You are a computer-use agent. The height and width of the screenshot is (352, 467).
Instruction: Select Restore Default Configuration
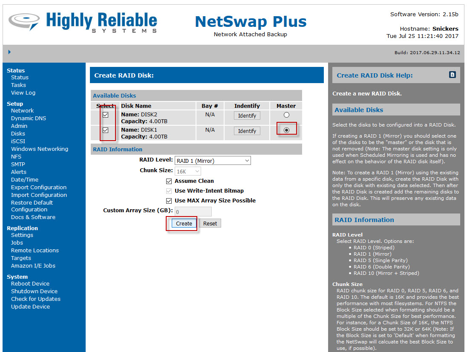tap(32, 206)
